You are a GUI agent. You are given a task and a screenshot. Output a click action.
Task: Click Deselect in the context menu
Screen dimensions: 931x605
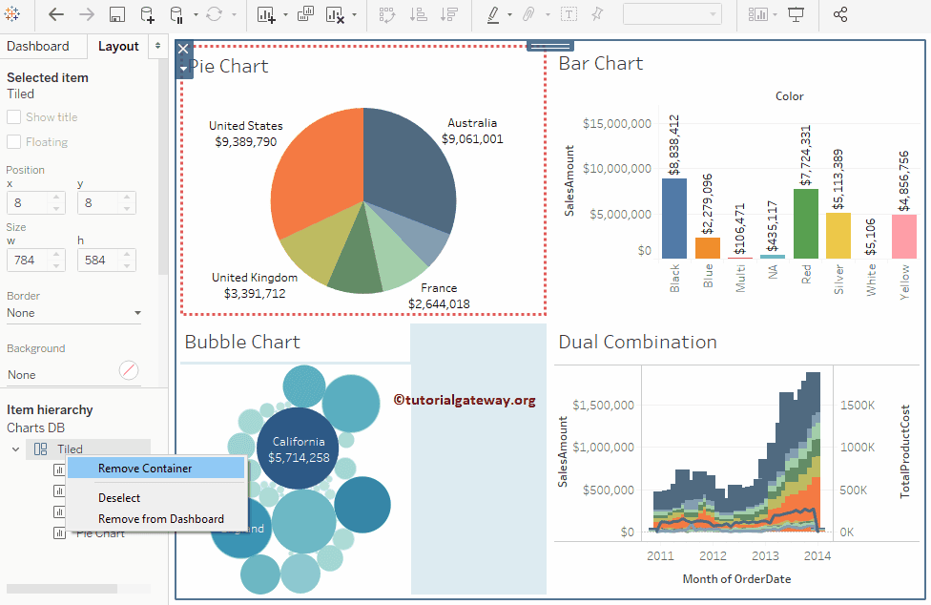(x=119, y=498)
